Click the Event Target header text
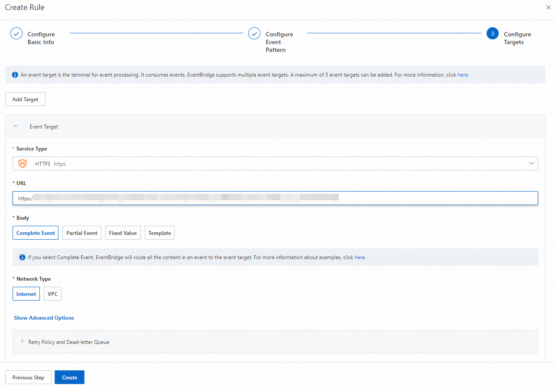This screenshot has width=555, height=388. [44, 127]
